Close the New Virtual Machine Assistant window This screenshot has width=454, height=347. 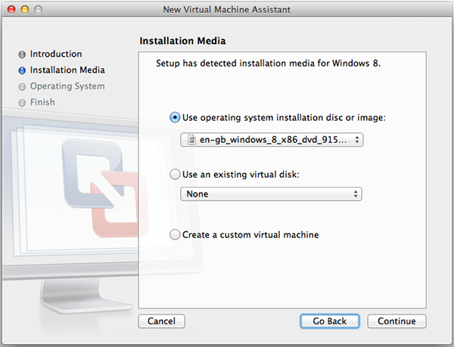coord(11,10)
